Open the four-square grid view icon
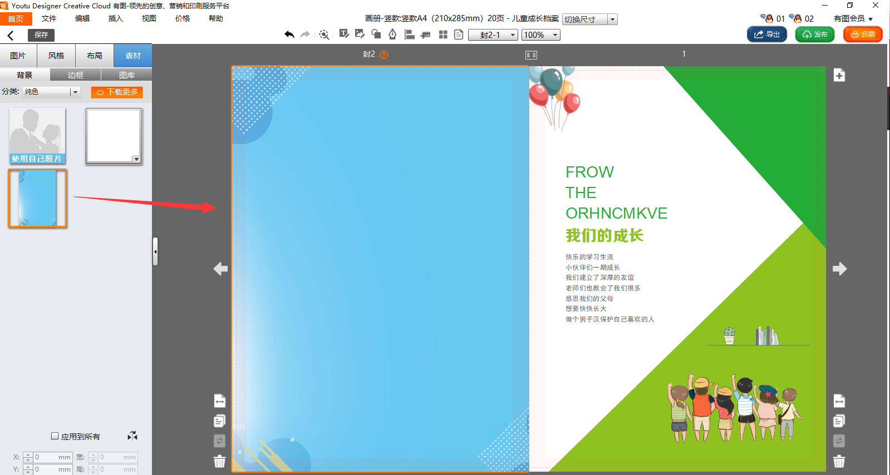Image resolution: width=890 pixels, height=475 pixels. [443, 34]
